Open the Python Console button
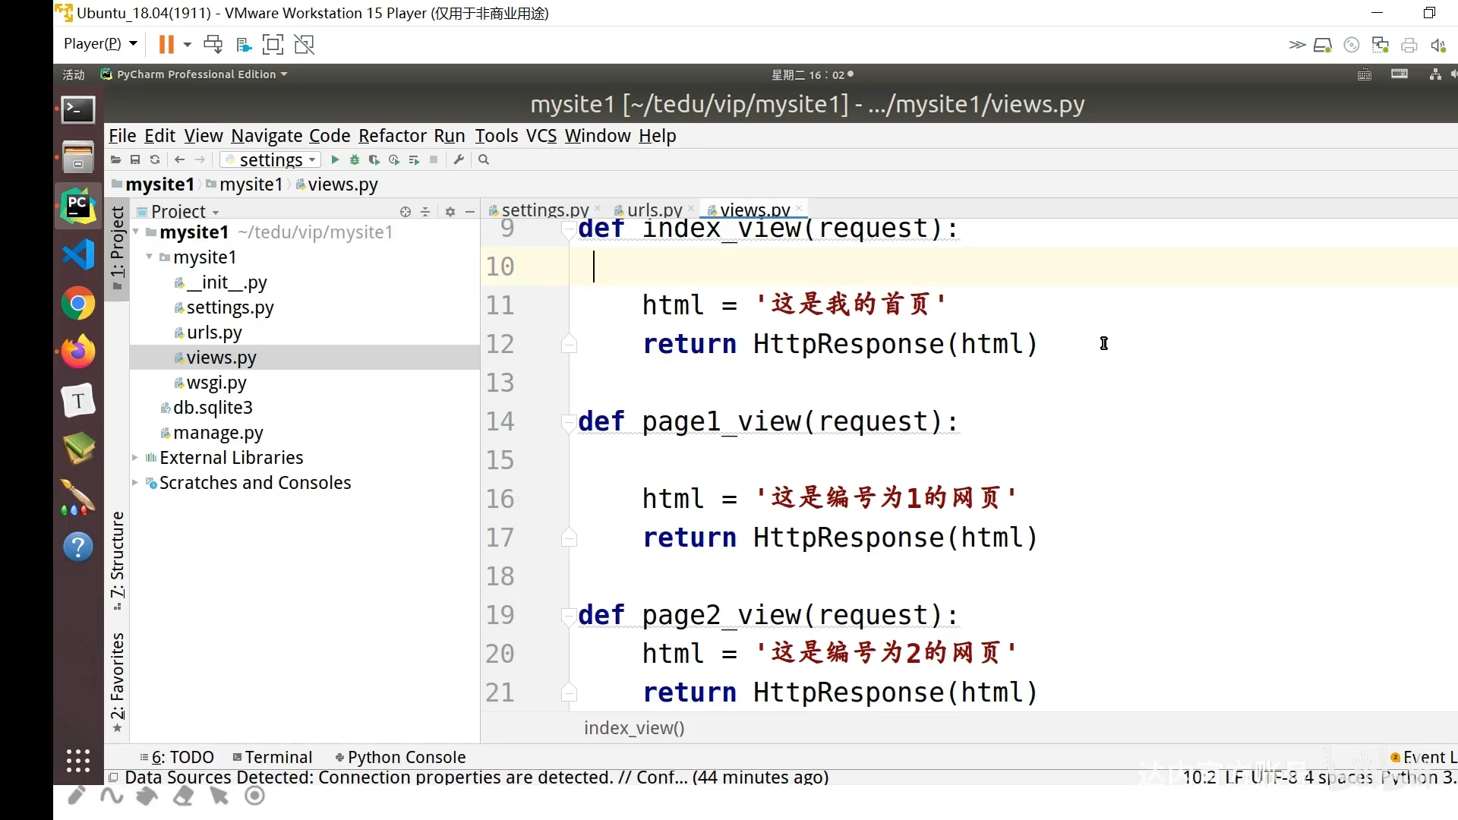Viewport: 1458px width, 820px height. click(400, 757)
